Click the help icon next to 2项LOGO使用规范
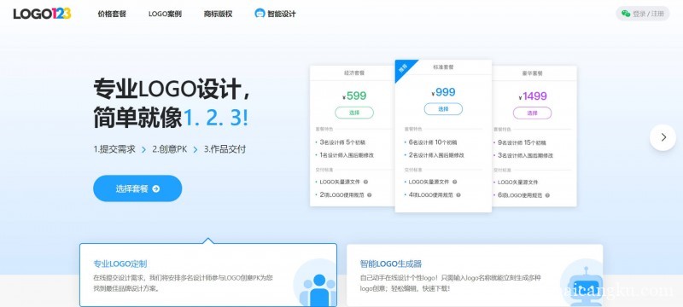The height and width of the screenshot is (307, 683). point(369,194)
